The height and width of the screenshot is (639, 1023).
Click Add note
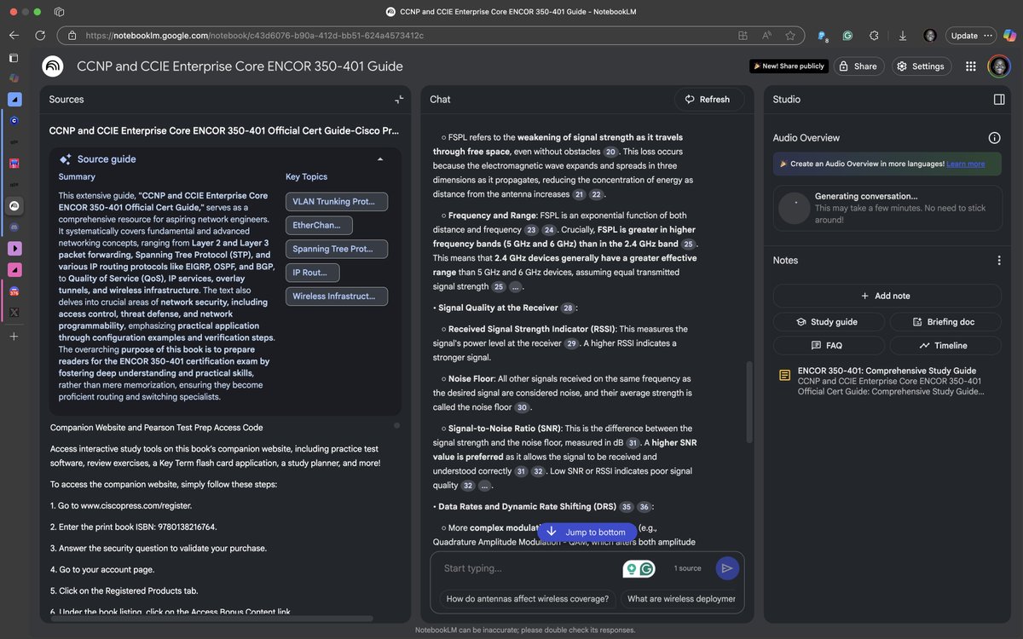887,296
